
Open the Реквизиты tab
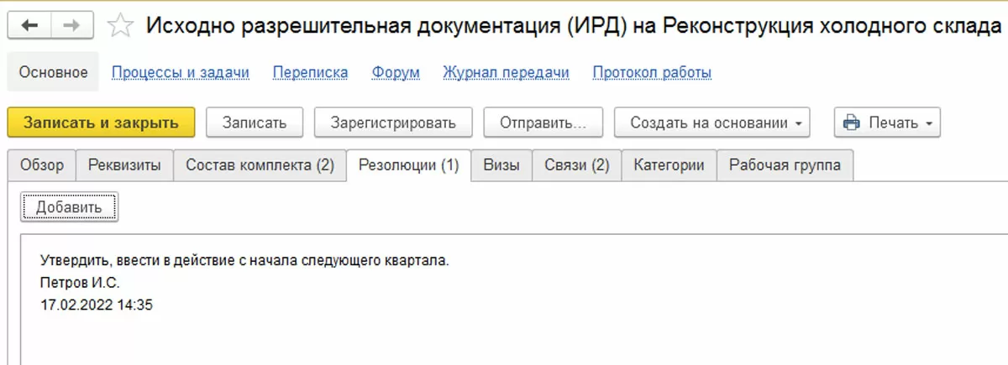[x=124, y=165]
